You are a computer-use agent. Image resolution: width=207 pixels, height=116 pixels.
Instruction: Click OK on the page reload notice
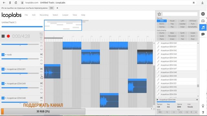coord(51,8)
